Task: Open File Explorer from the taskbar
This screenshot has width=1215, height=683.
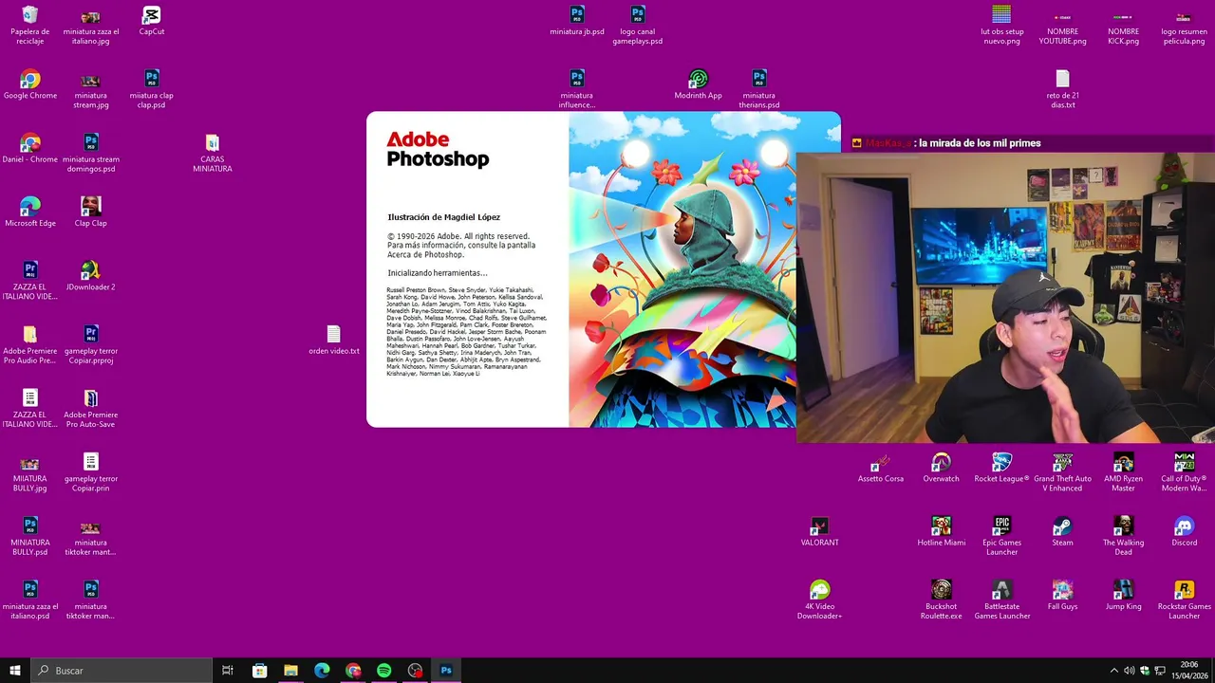Action: (290, 671)
